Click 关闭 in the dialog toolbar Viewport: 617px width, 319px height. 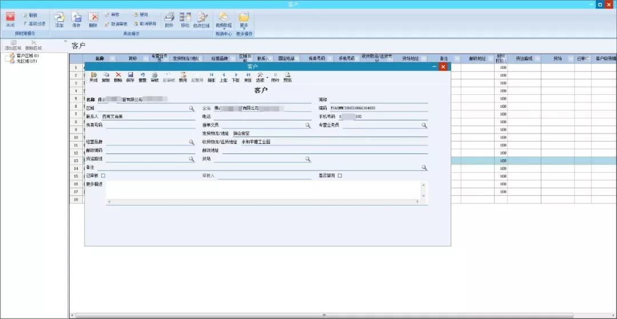(x=93, y=77)
